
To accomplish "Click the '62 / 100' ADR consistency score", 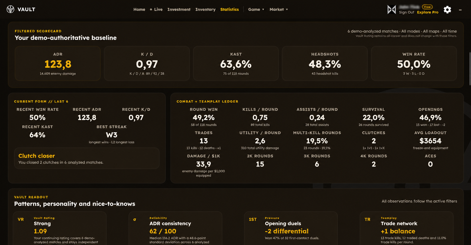I will tap(163, 231).
